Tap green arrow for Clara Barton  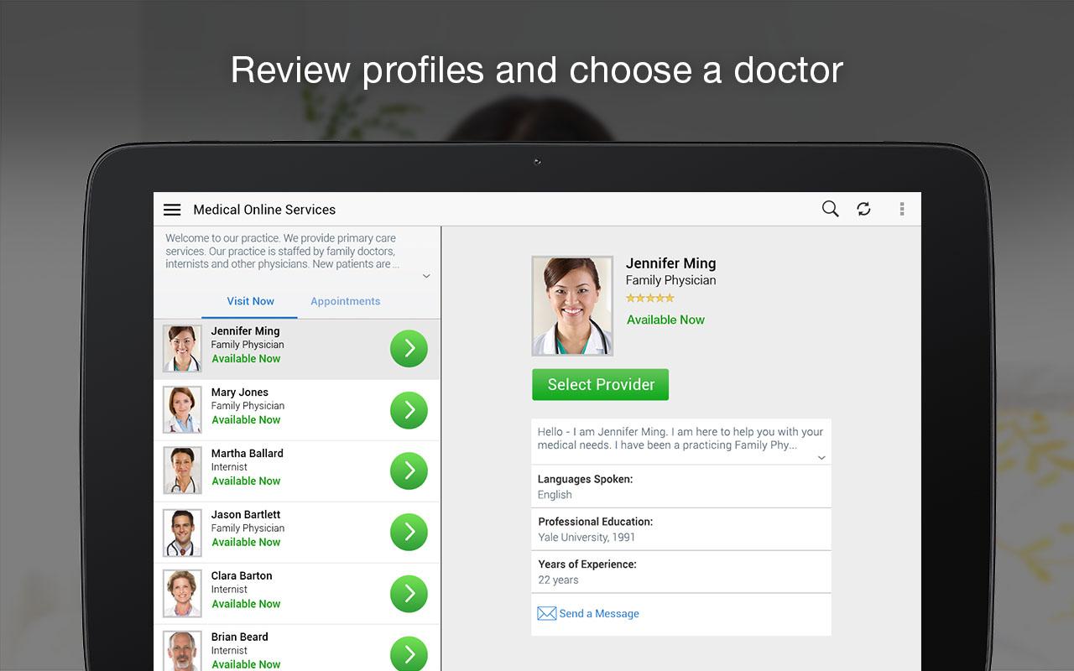click(x=409, y=593)
